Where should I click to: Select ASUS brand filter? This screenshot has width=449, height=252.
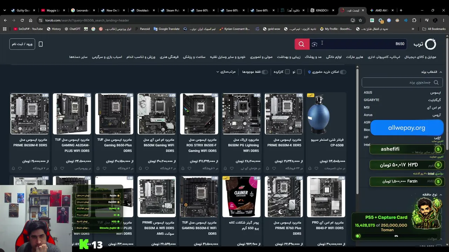(x=402, y=92)
